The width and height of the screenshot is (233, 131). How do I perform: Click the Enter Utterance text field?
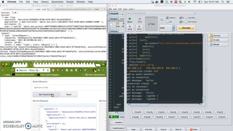click(69, 87)
